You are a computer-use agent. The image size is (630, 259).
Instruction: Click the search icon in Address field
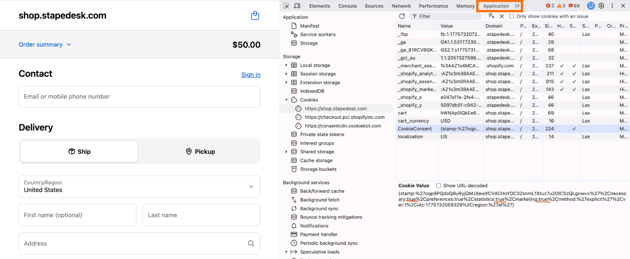(x=251, y=243)
